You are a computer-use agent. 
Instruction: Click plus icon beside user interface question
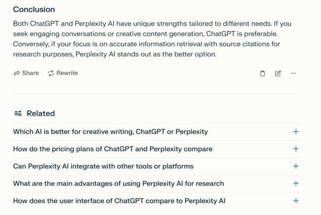pos(296,200)
